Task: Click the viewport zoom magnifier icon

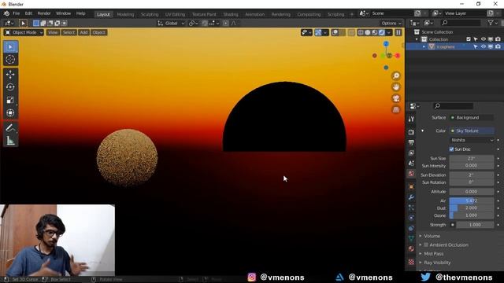Action: (x=396, y=75)
